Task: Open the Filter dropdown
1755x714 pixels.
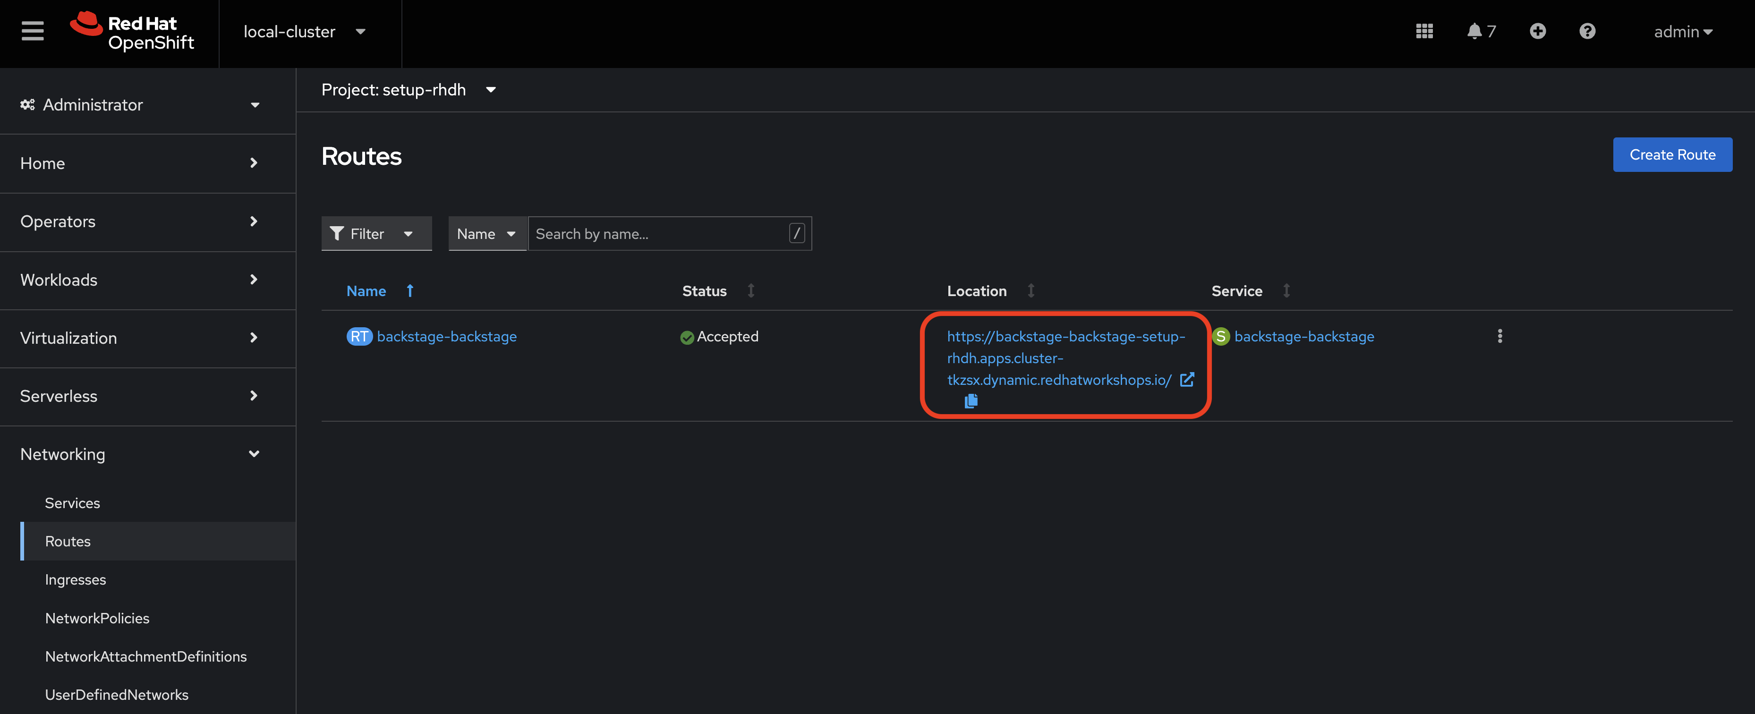Action: tap(376, 234)
